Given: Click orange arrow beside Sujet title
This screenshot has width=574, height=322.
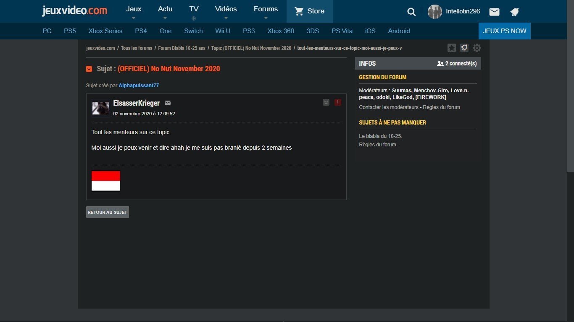Looking at the screenshot, I should pos(89,69).
